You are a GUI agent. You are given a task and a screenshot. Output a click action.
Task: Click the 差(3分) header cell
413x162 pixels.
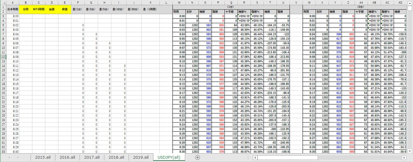tap(91, 9)
